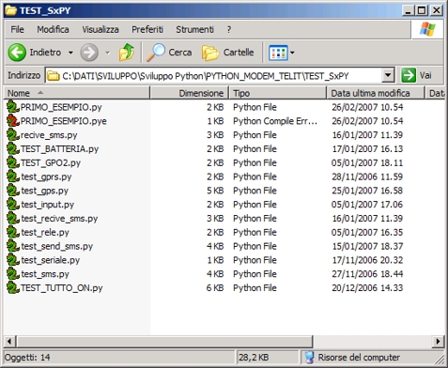Click size '6 KB' cell
The height and width of the screenshot is (368, 448).
coord(215,288)
